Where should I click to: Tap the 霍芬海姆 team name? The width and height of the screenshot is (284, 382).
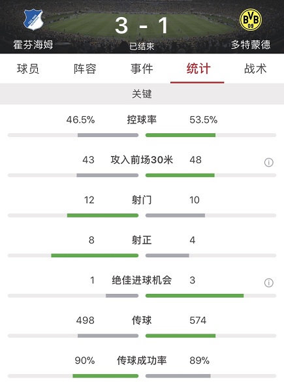click(33, 45)
